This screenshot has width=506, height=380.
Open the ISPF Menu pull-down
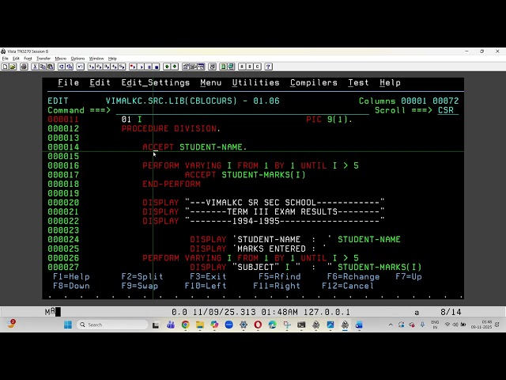tap(211, 83)
